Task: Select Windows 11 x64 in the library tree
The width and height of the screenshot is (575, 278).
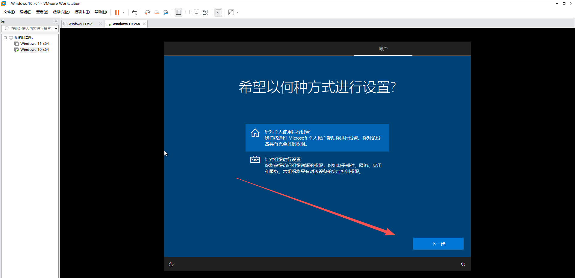Action: pos(34,44)
